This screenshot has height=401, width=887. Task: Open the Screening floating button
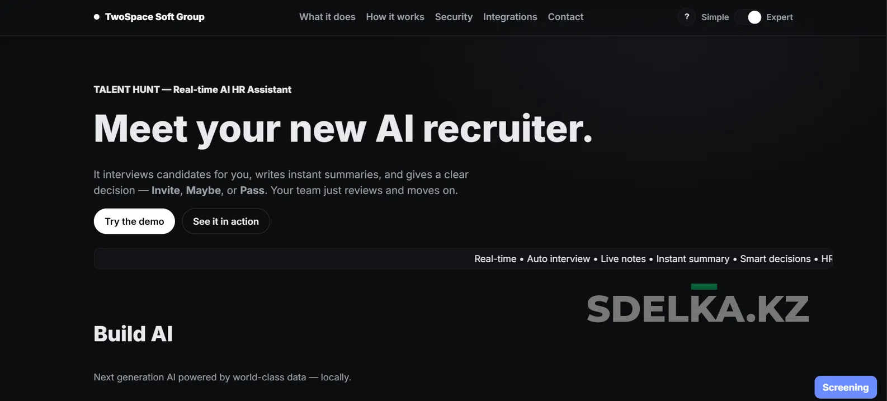tap(846, 388)
